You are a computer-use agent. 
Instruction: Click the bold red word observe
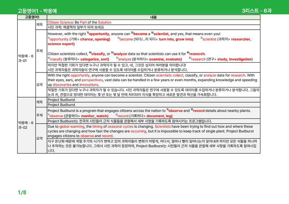(x=175, y=111)
